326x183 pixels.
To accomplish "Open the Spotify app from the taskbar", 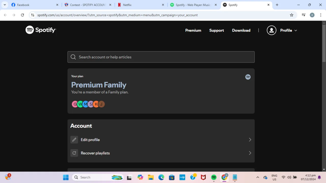I will (x=214, y=177).
